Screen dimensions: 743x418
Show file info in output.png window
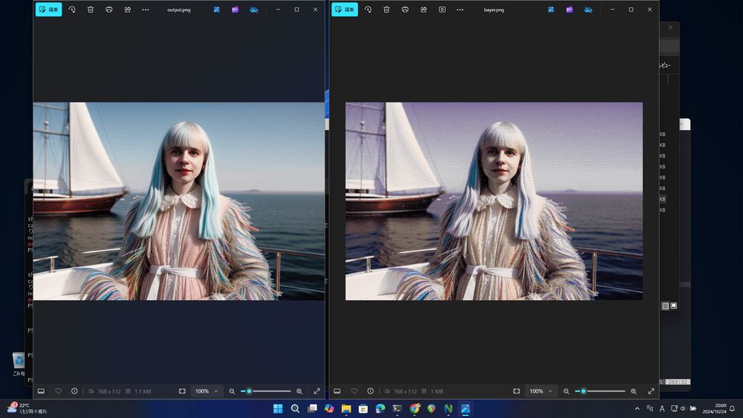[x=74, y=391]
